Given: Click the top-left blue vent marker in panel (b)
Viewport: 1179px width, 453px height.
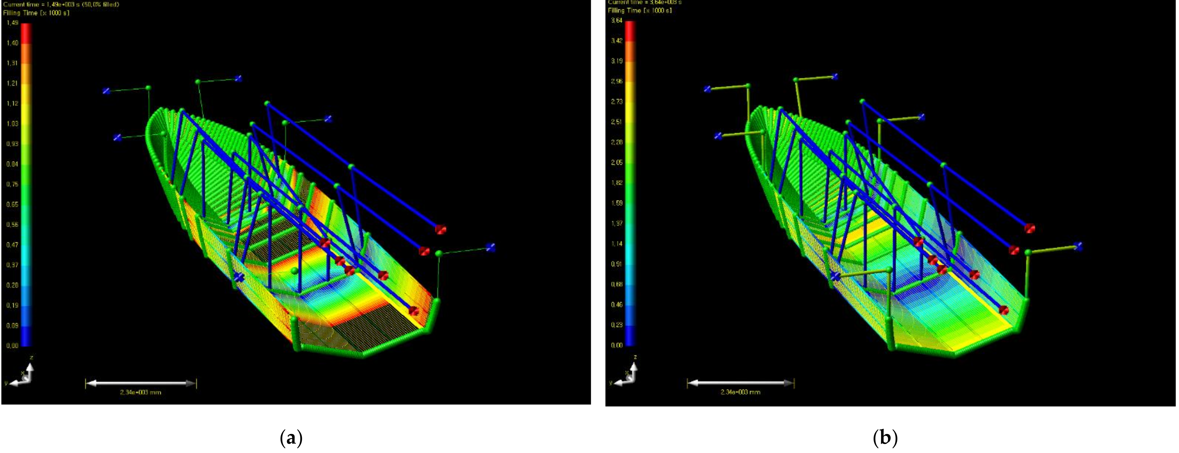Looking at the screenshot, I should tap(708, 89).
